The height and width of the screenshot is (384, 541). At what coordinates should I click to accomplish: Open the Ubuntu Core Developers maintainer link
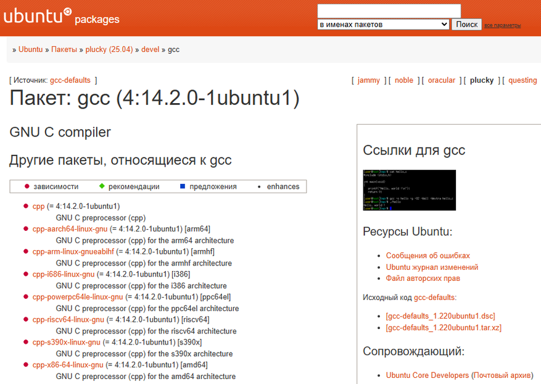pos(427,375)
